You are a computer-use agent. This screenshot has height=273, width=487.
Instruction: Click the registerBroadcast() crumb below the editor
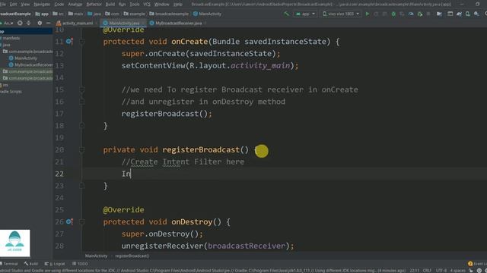pos(132,256)
